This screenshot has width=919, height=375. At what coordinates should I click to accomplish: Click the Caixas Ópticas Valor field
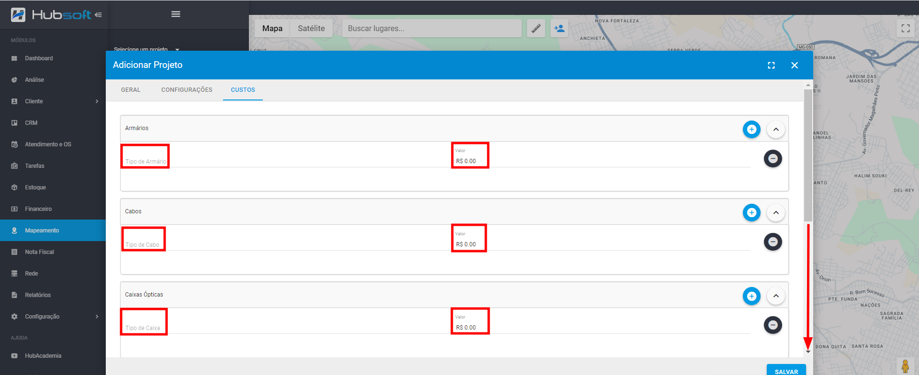tap(602, 327)
